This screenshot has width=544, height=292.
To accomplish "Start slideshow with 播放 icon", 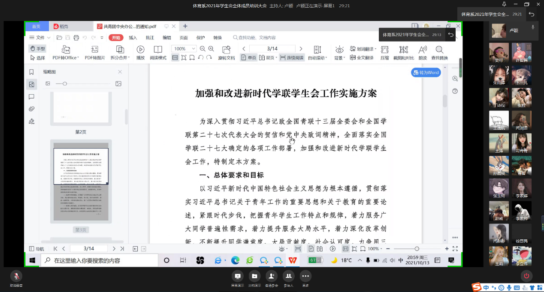I will 140,49.
